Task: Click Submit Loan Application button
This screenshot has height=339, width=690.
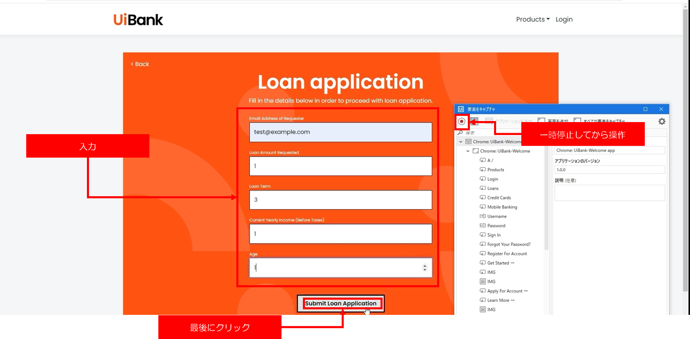Action: (341, 303)
